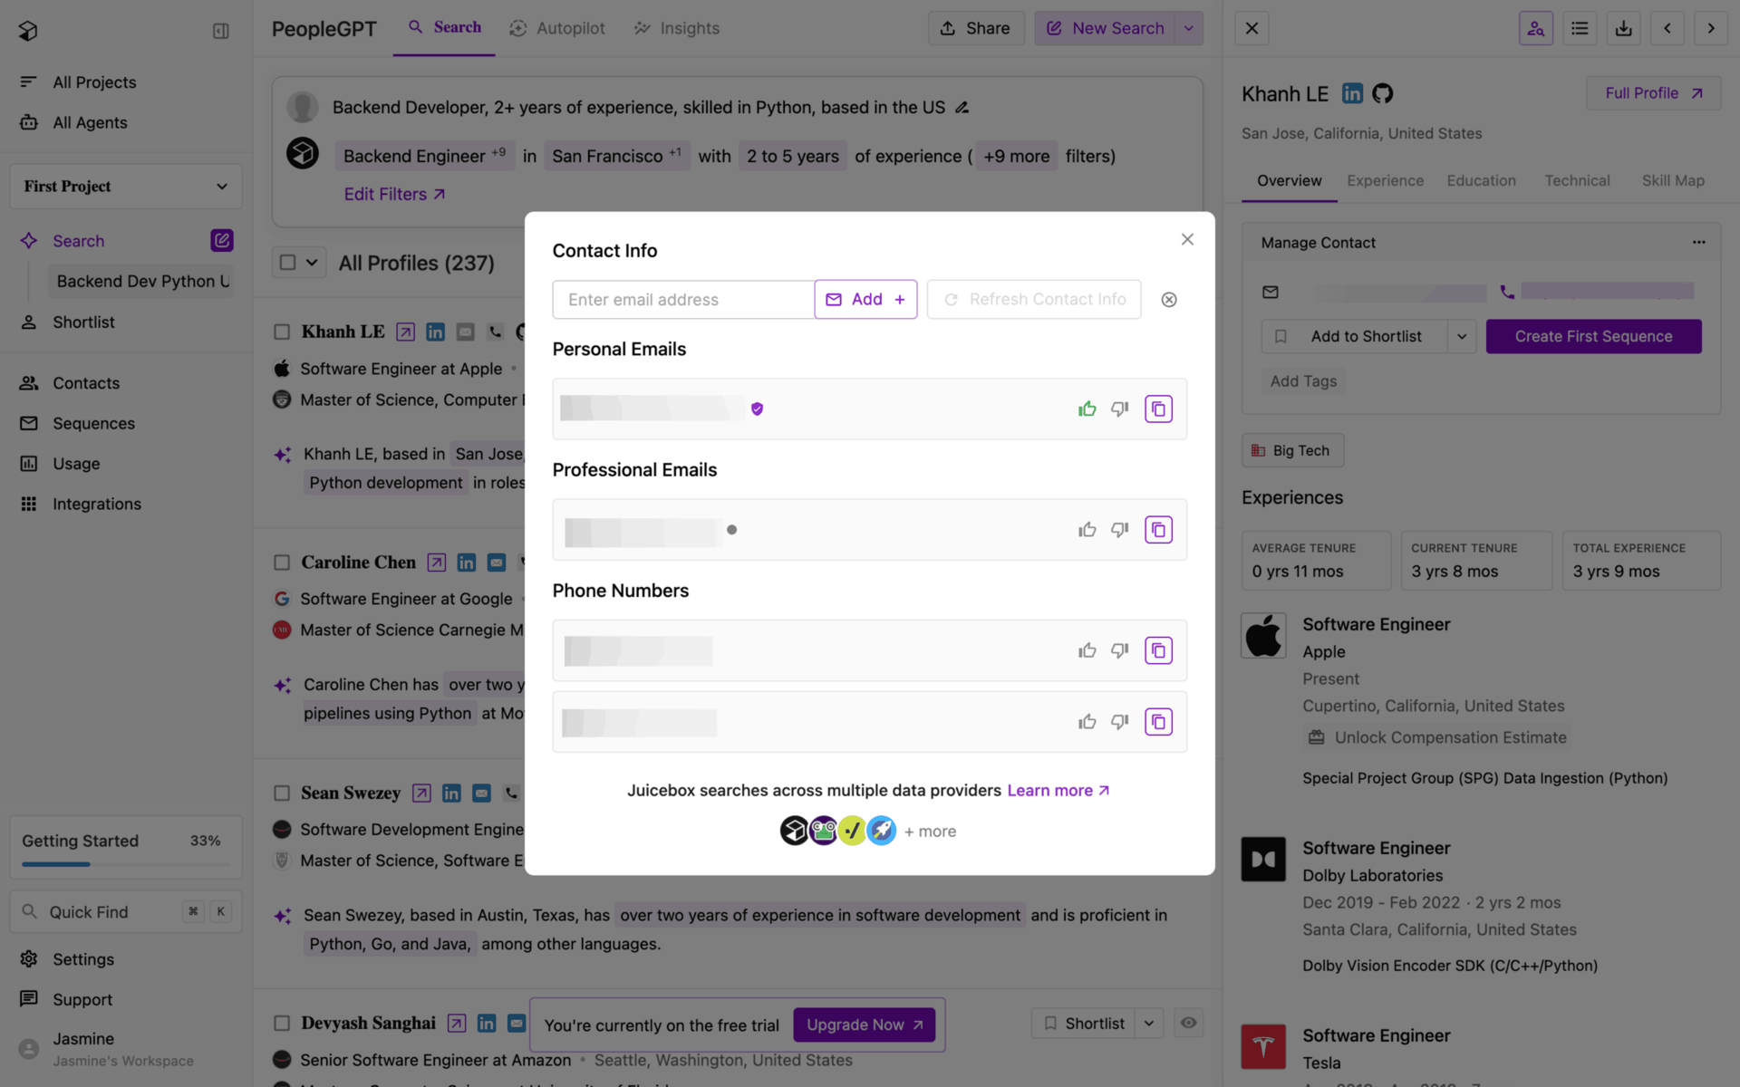The image size is (1740, 1087).
Task: Open Khanh LE's GitHub profile icon
Action: pos(1382,93)
